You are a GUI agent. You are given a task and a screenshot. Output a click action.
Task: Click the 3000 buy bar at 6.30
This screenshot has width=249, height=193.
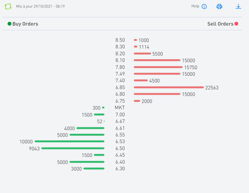[94, 169]
